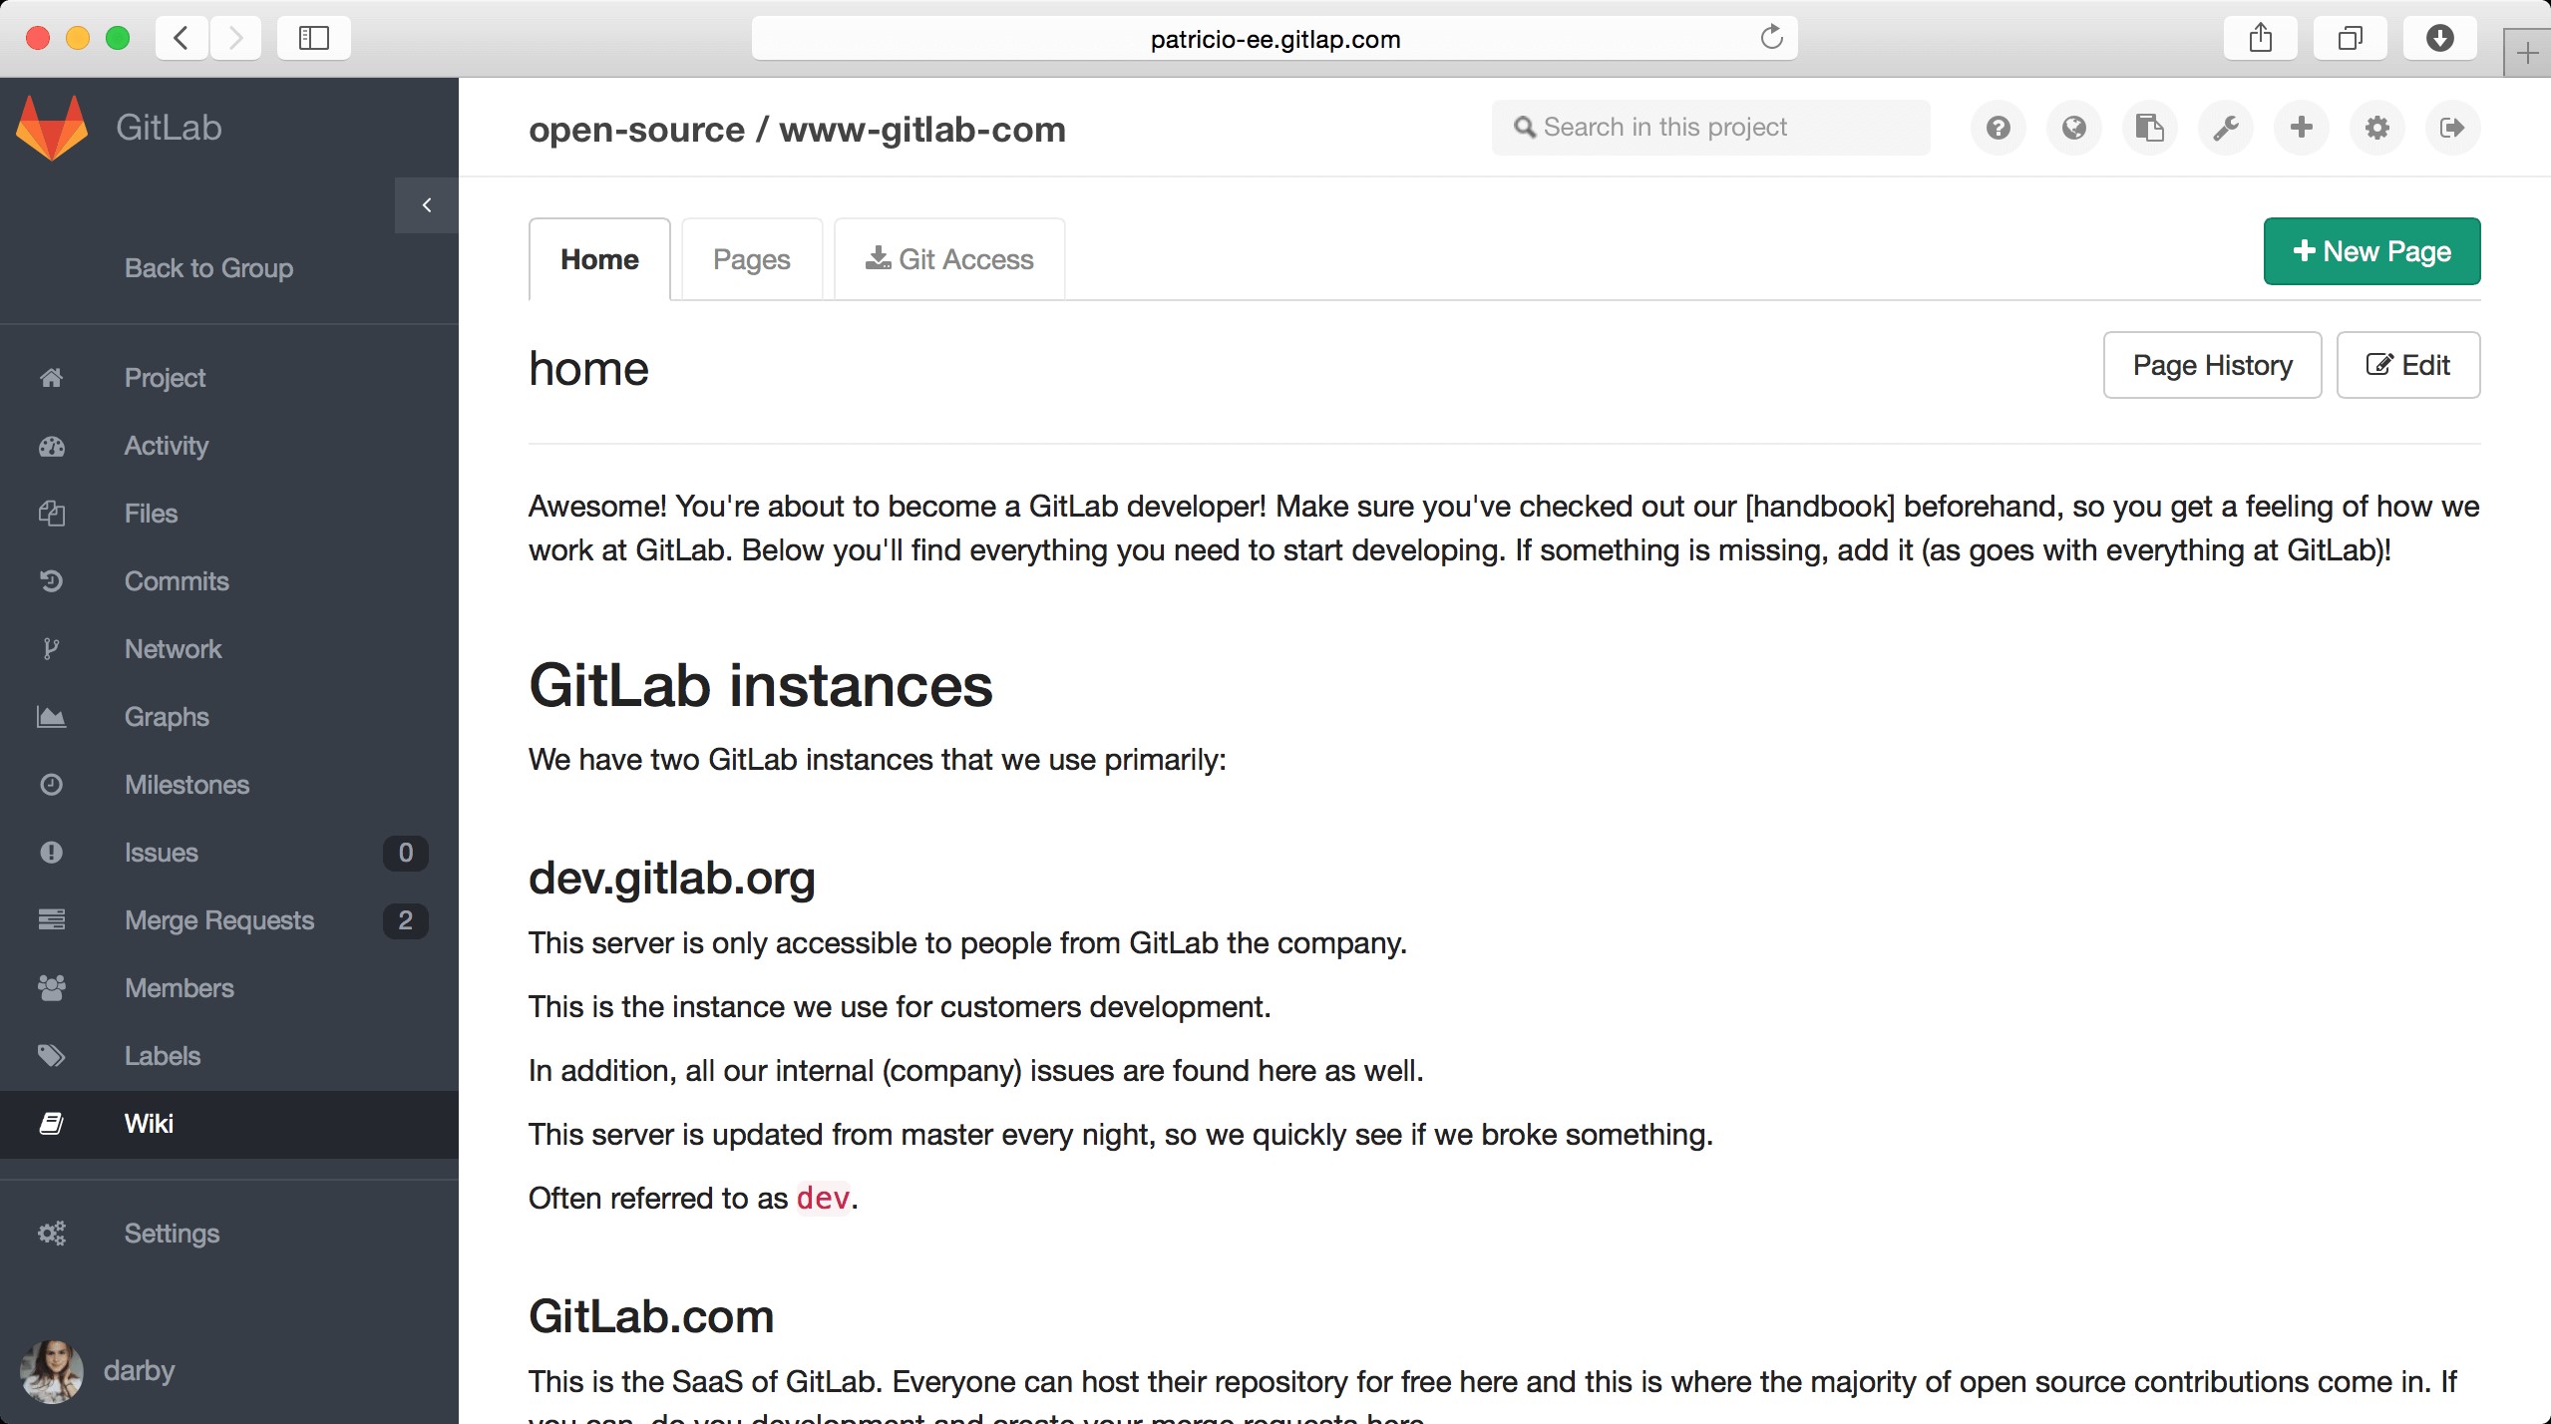Expand Merge Requests count badge
Viewport: 2551px width, 1424px height.
[x=405, y=919]
